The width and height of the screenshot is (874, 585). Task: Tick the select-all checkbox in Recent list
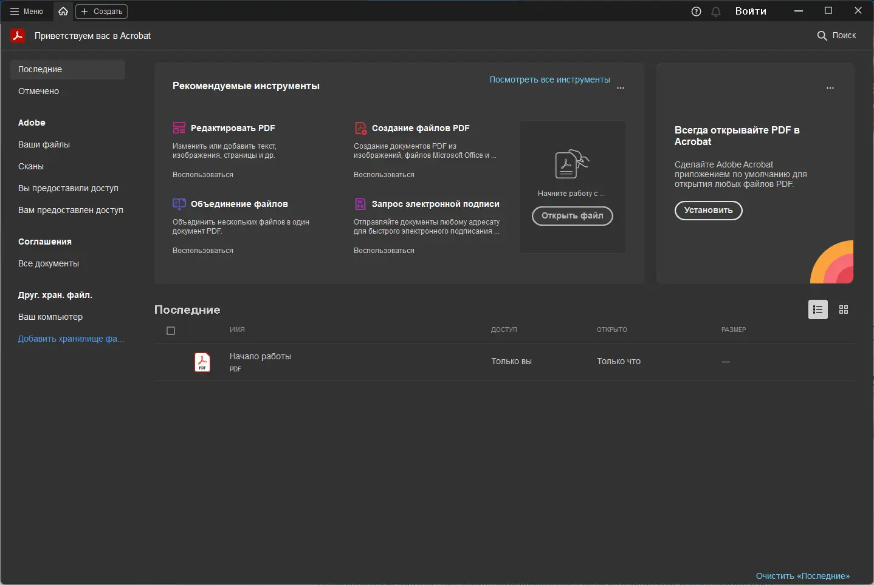click(171, 331)
